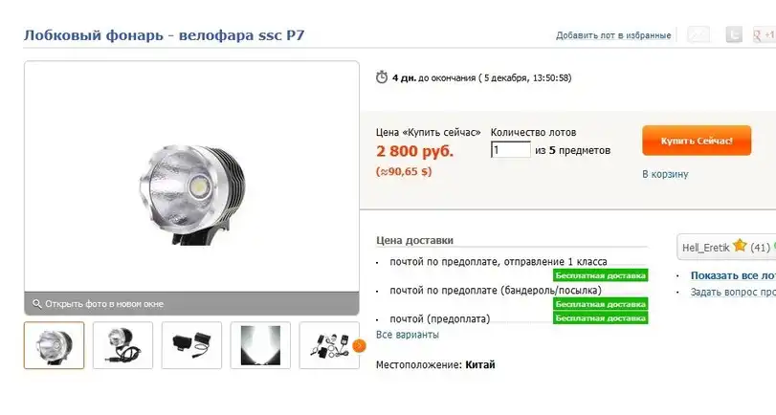This screenshot has width=776, height=415.
Task: Select the battery pack thumbnail
Action: pyautogui.click(x=191, y=345)
